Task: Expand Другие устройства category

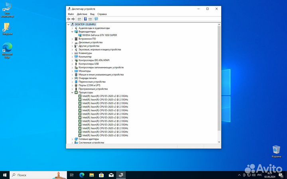Action: click(72, 46)
